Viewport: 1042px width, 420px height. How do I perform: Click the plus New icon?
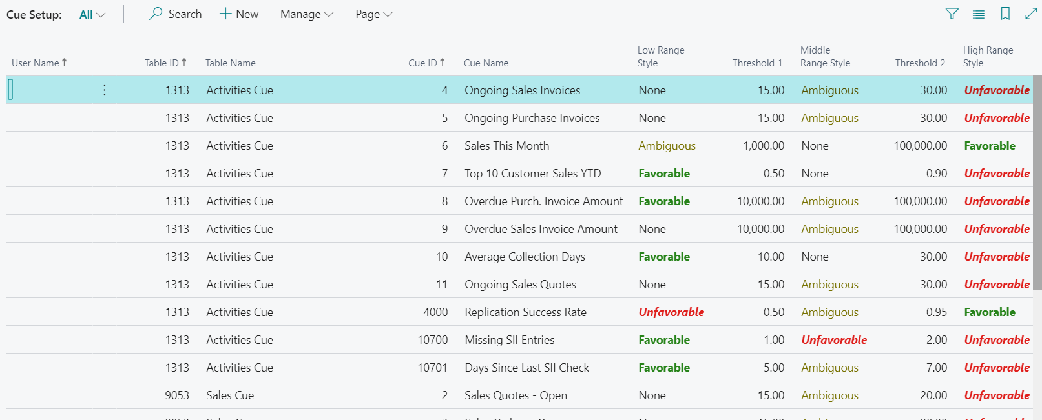(225, 14)
